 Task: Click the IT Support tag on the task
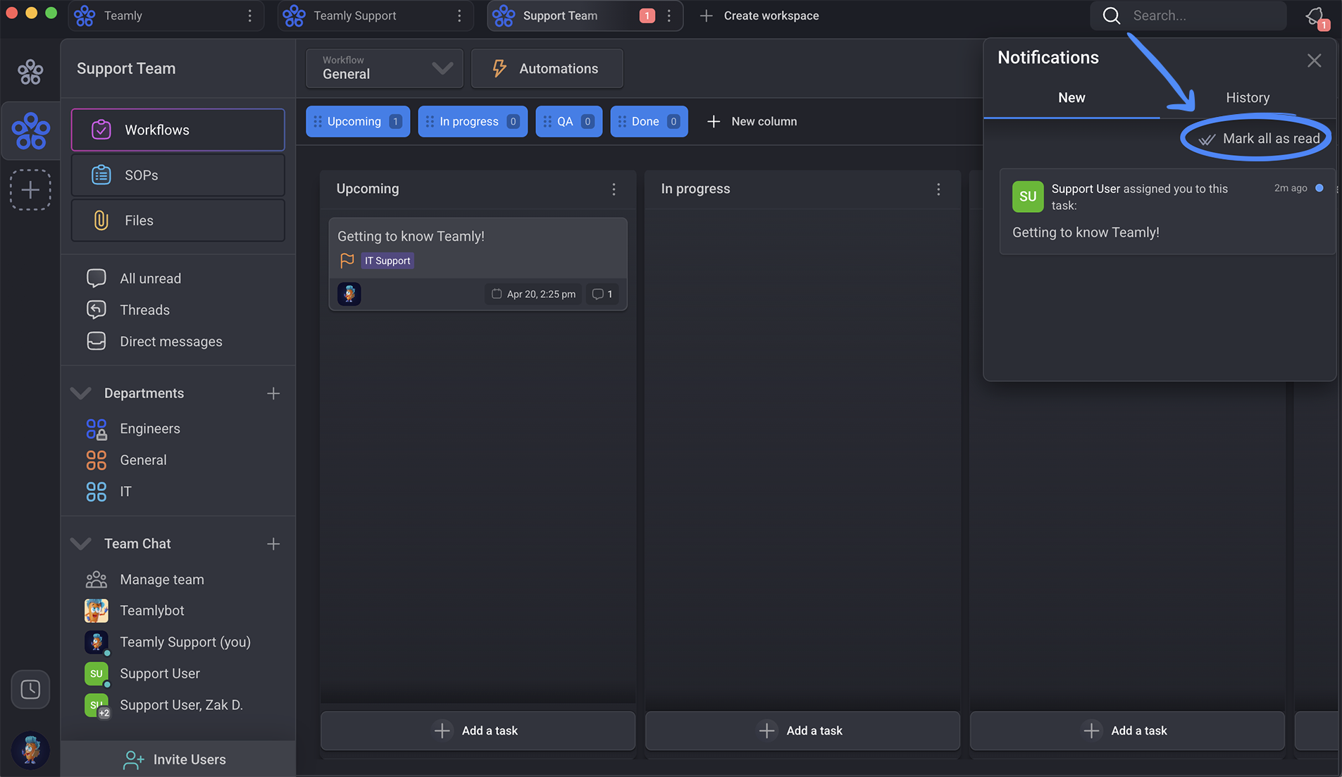(x=387, y=260)
